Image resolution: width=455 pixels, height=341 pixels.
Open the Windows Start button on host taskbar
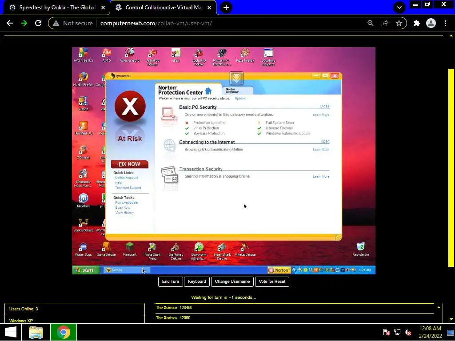[11, 332]
